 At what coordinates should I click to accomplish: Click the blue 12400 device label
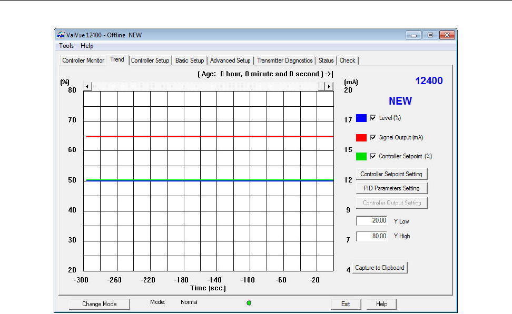[429, 81]
